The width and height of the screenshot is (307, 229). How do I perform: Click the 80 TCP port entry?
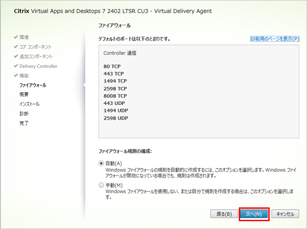(x=112, y=66)
